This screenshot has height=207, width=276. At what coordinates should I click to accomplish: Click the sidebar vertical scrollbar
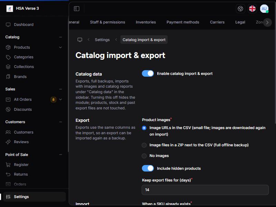coord(68,83)
